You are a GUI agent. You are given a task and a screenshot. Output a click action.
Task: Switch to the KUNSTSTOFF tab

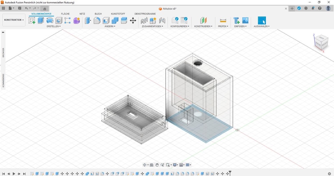pos(118,14)
